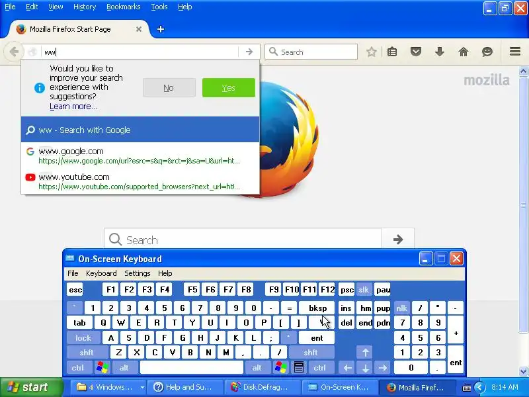
Task: Open the Firefox hamburger menu
Action: (x=515, y=52)
